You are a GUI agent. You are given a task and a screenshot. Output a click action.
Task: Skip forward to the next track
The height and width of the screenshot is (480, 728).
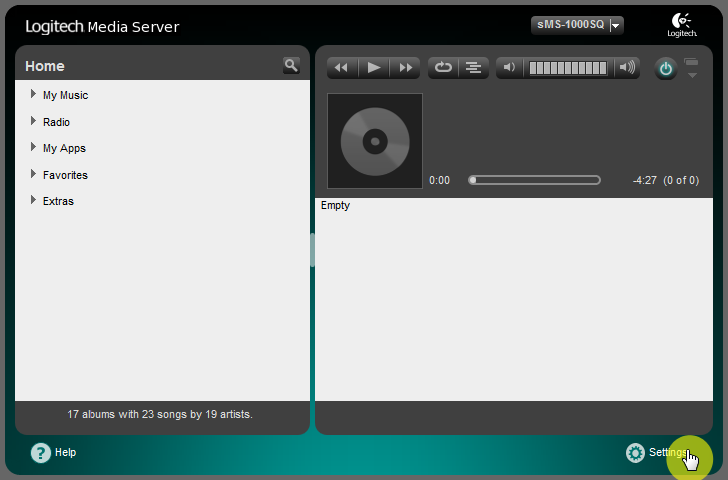(x=405, y=68)
